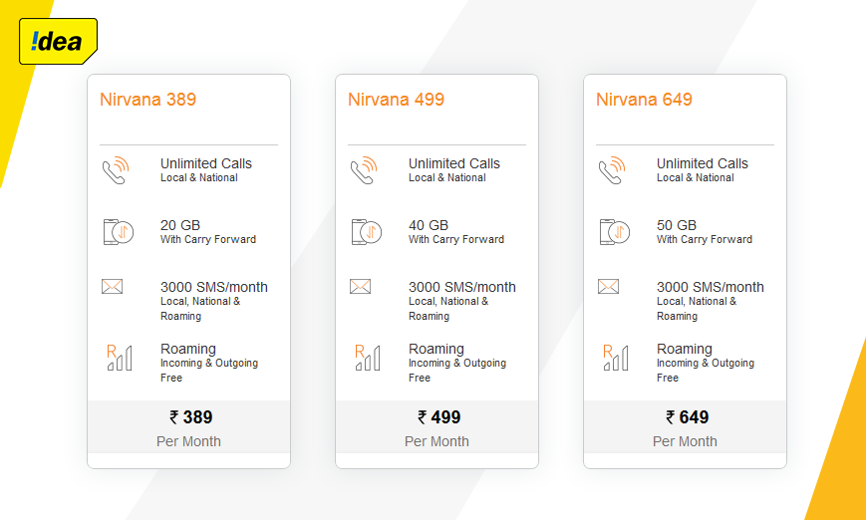Screen dimensions: 866x520
Task: Select the ₹ 649 per month price
Action: 685,427
